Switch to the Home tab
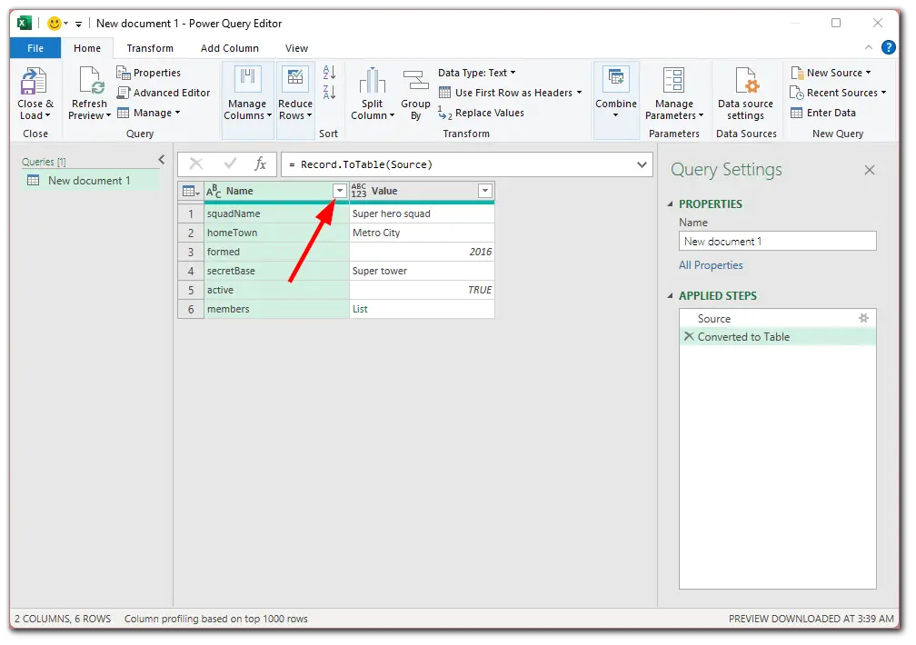 pyautogui.click(x=87, y=48)
